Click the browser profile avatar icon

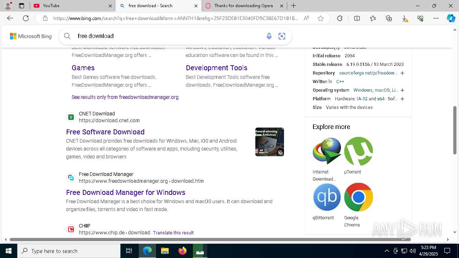coord(8,5)
